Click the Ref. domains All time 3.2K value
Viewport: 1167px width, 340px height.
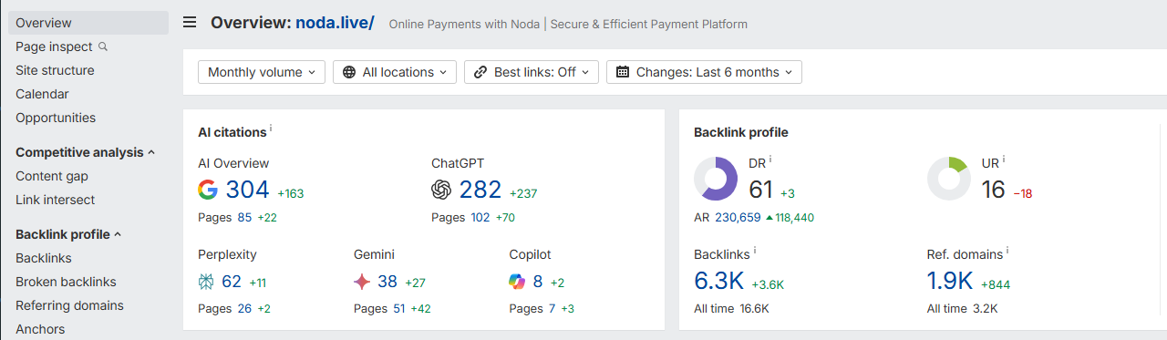click(x=986, y=309)
